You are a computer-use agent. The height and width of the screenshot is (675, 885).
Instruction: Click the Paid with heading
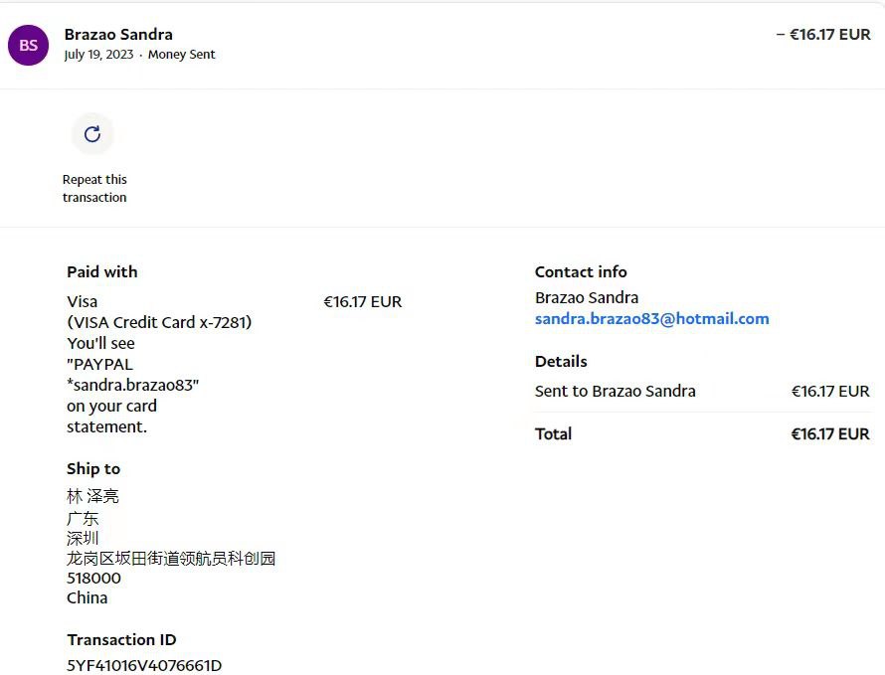click(102, 271)
